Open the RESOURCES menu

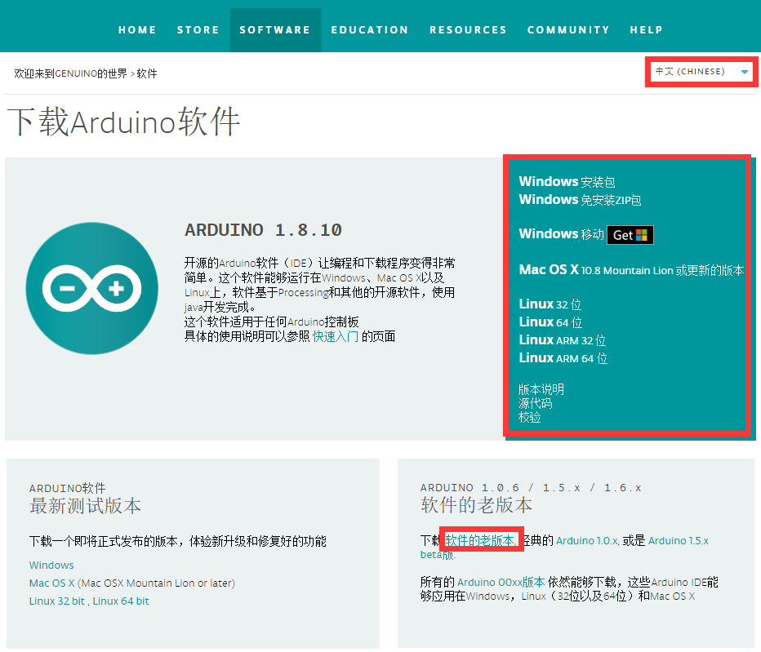[469, 30]
